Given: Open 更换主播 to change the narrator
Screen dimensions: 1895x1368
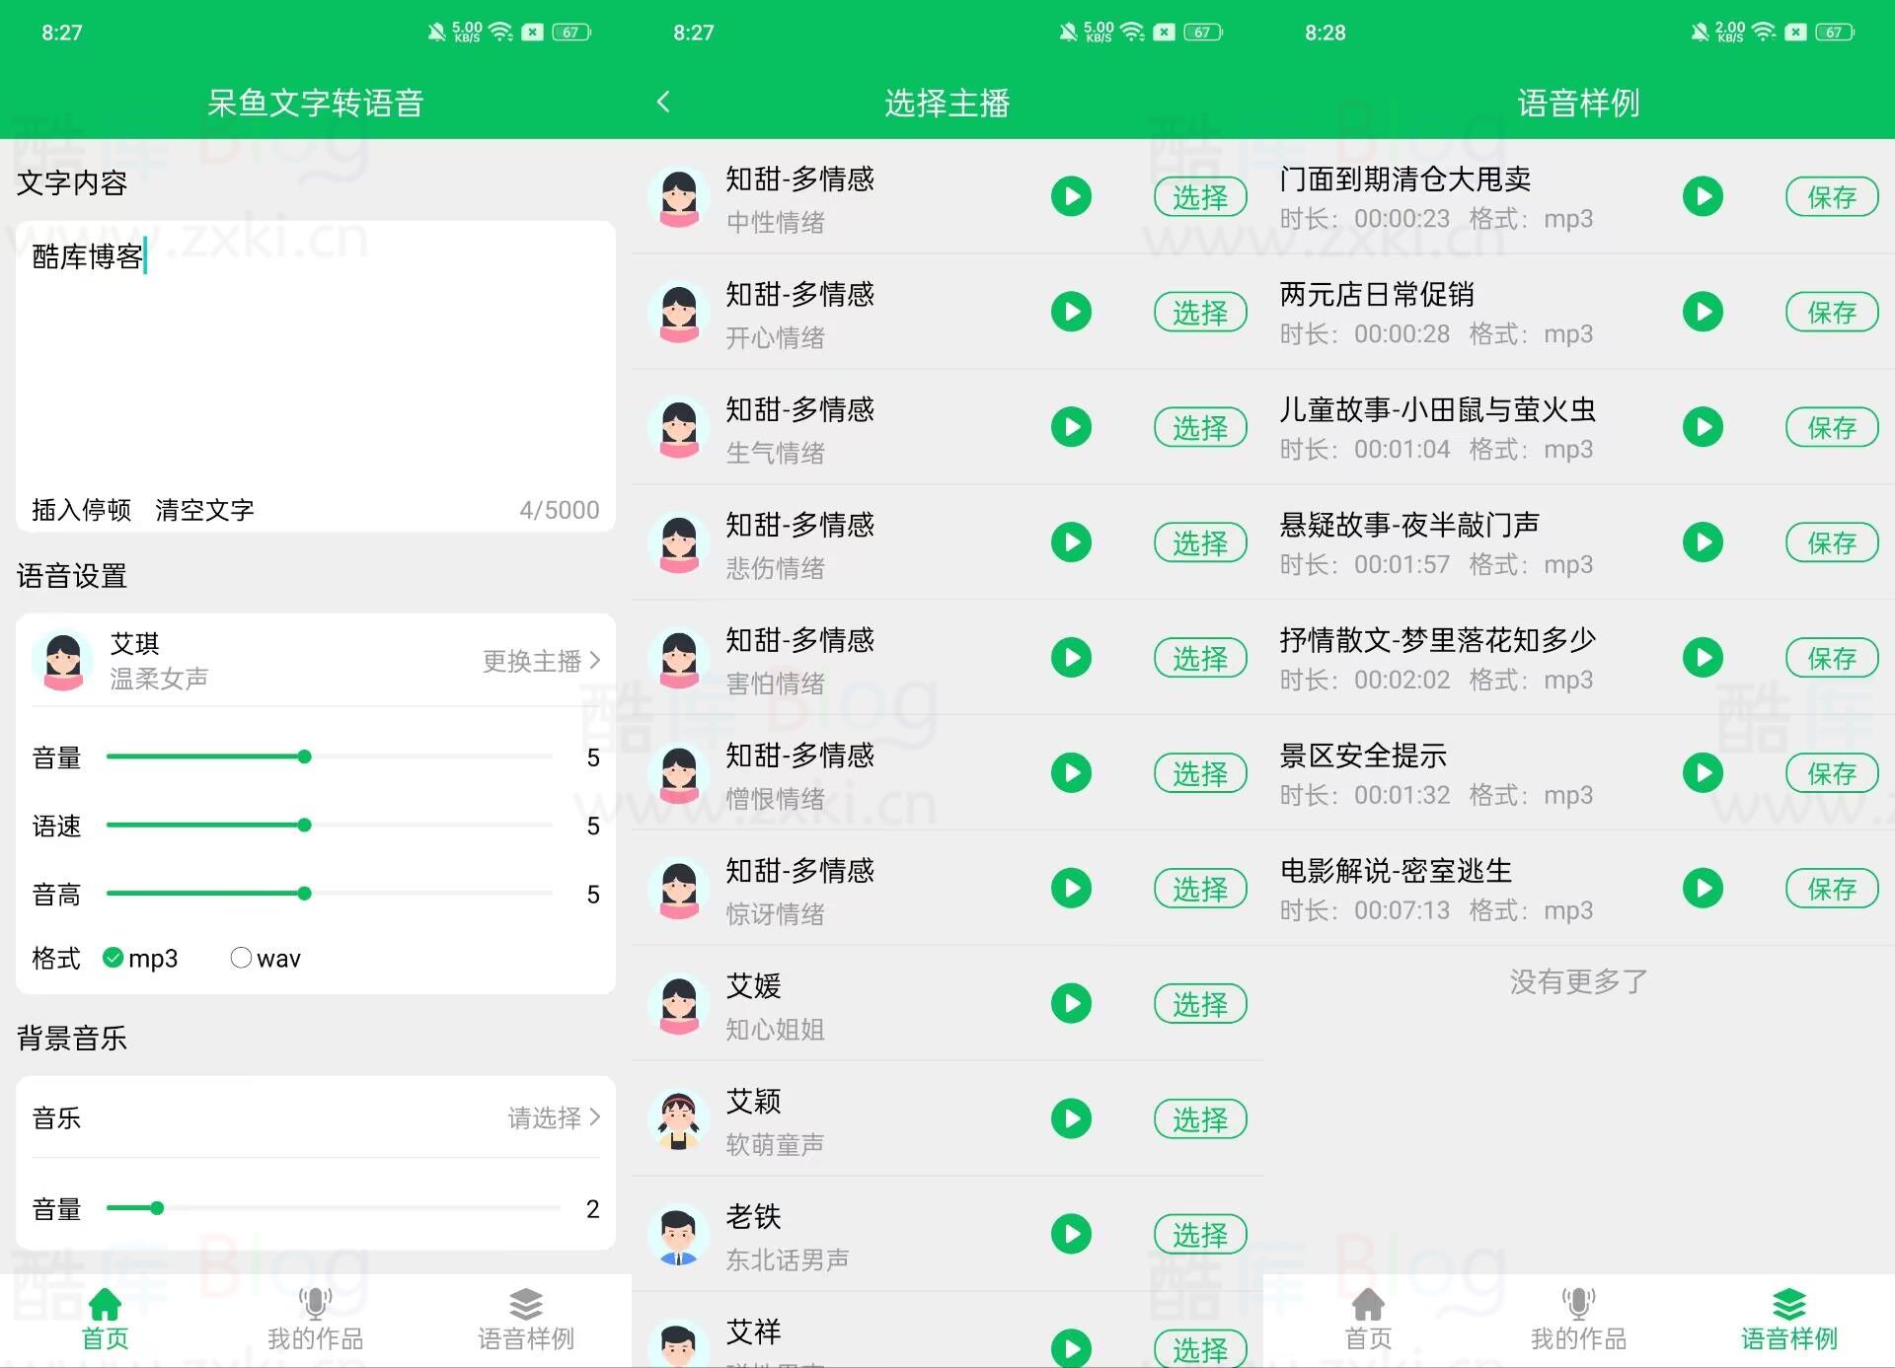Looking at the screenshot, I should pyautogui.click(x=541, y=661).
